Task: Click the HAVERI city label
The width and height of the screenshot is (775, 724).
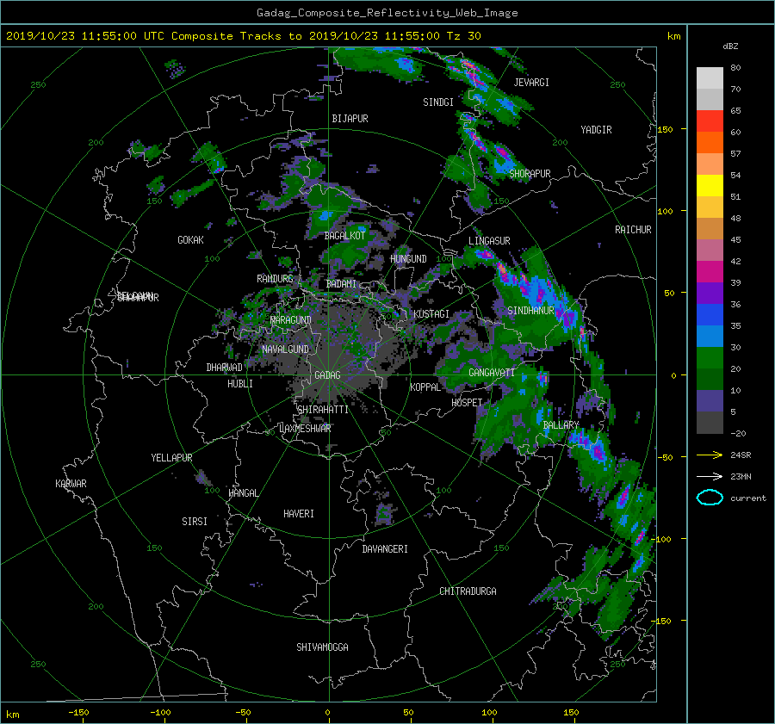Action: 299,514
